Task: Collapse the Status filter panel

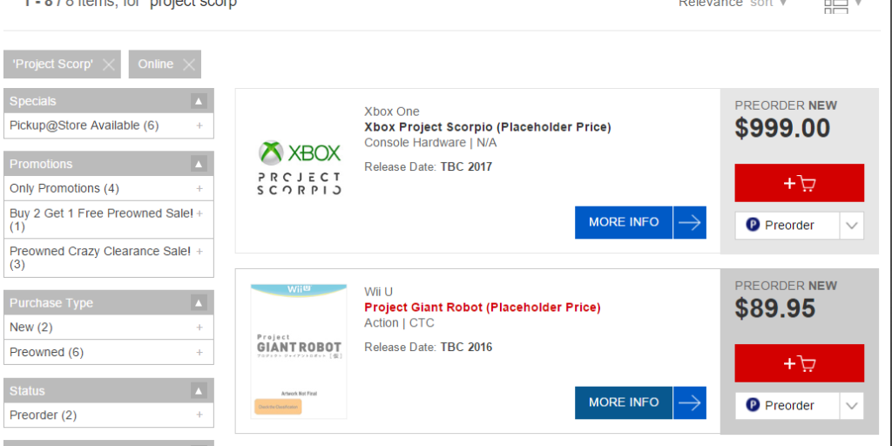Action: coord(199,391)
